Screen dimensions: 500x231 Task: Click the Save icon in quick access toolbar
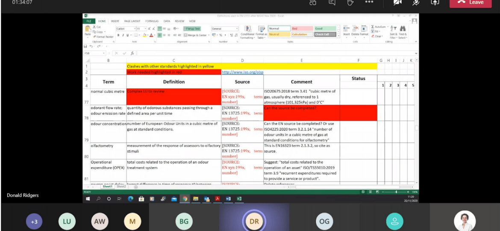pos(85,46)
